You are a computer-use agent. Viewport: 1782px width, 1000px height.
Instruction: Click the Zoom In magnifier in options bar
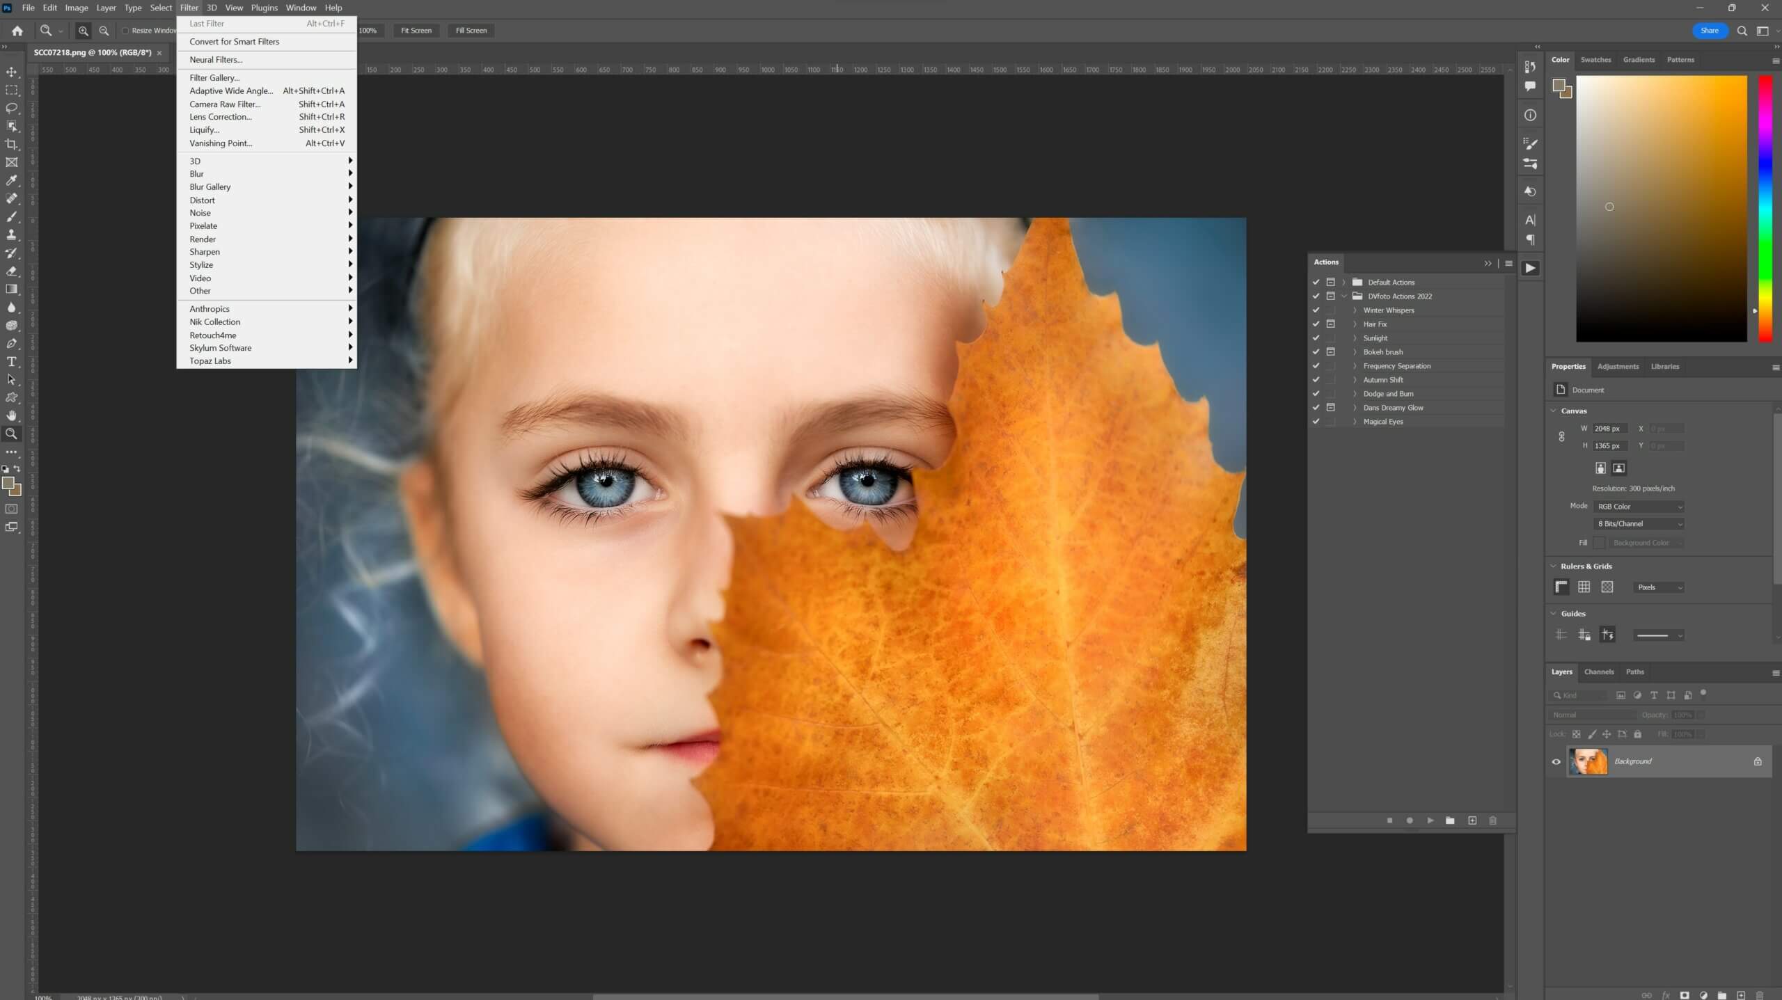84,31
